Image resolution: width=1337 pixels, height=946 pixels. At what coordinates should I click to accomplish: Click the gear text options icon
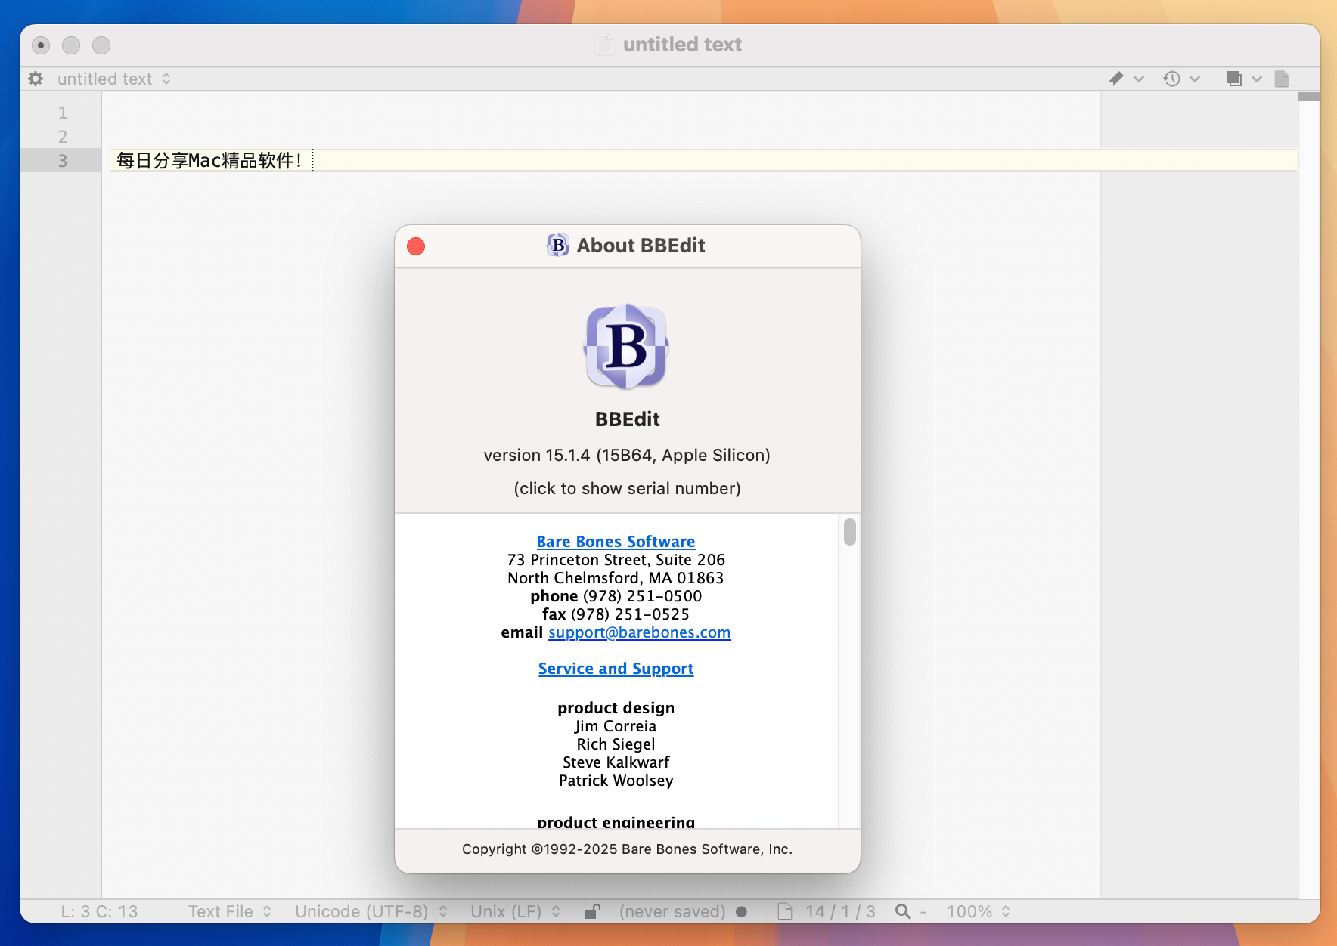point(36,79)
